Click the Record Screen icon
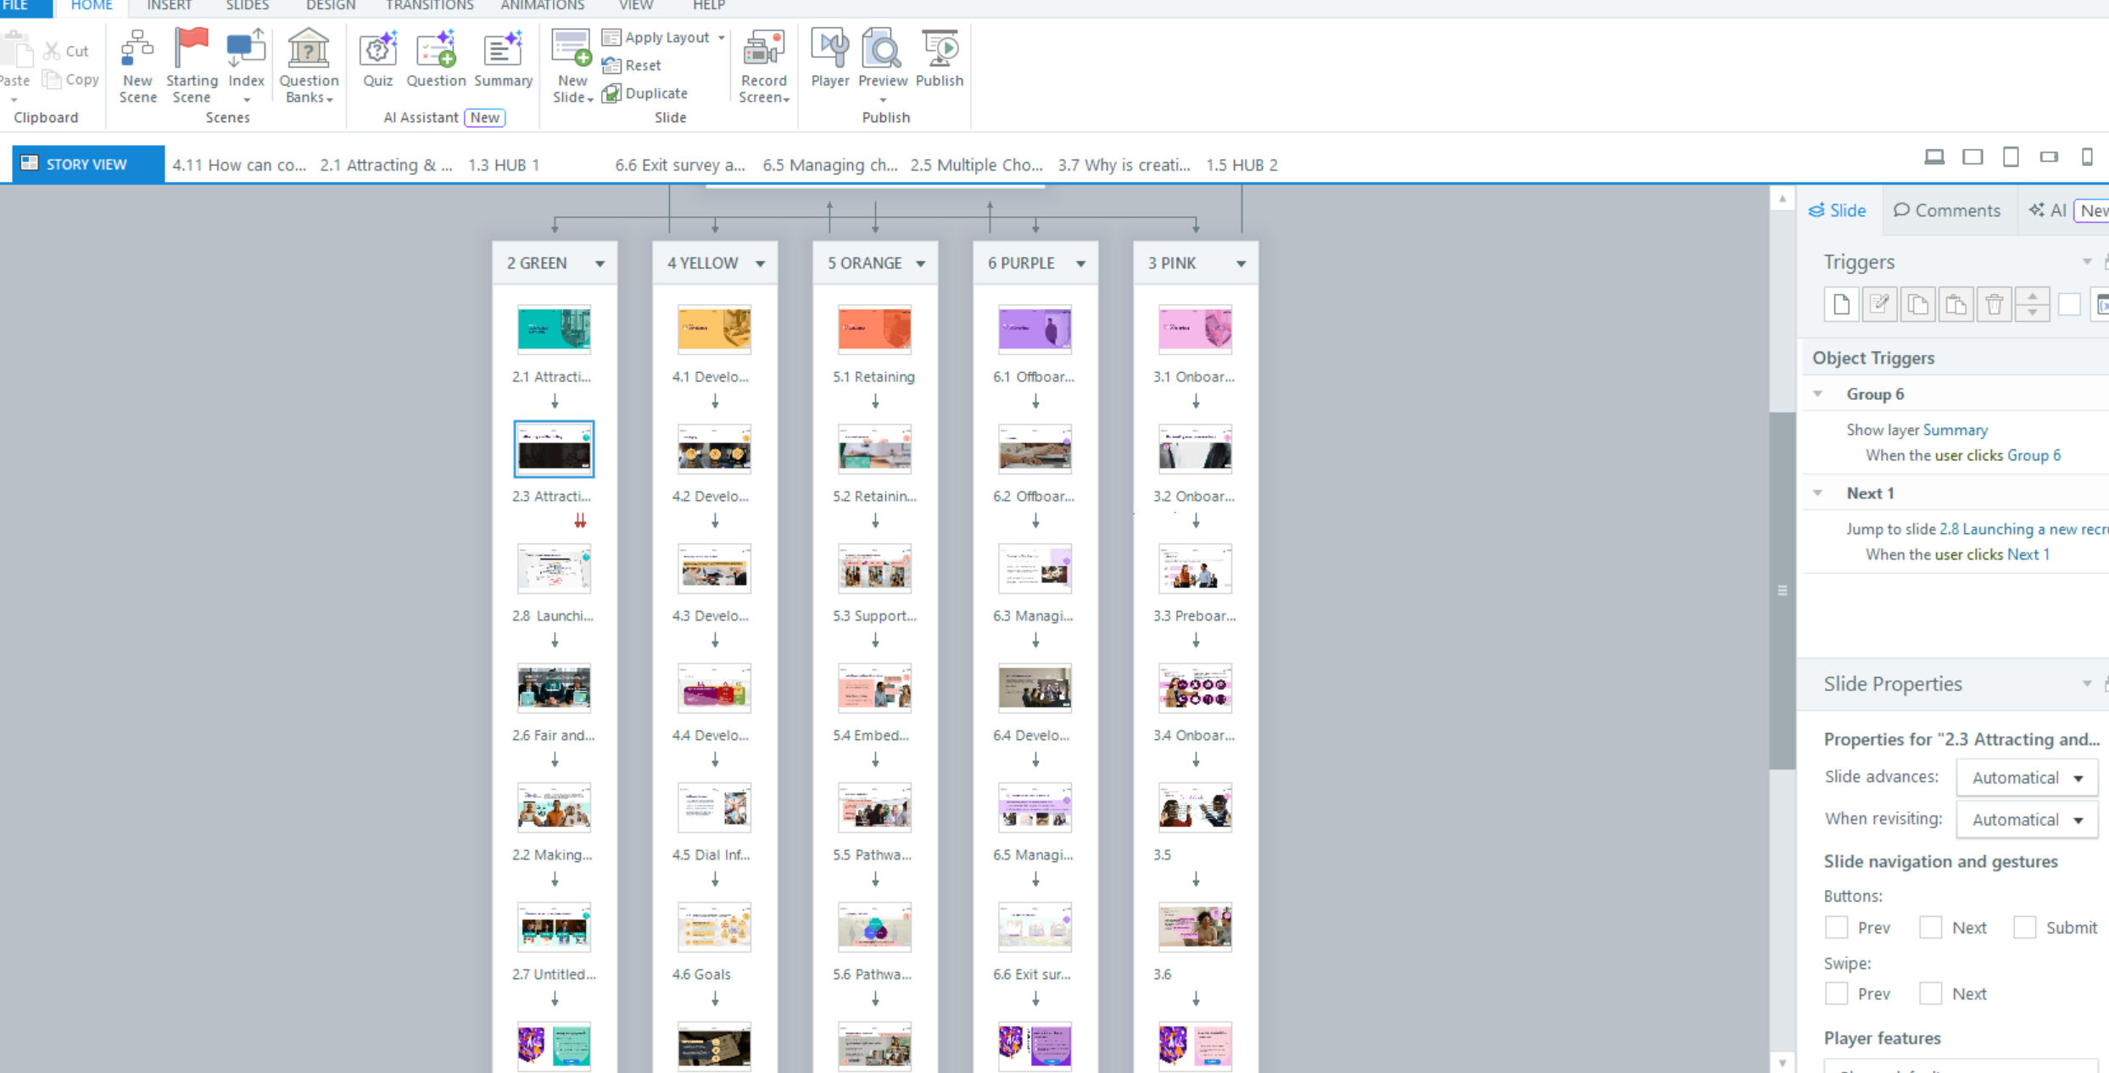Viewport: 2109px width, 1073px height. [x=763, y=48]
